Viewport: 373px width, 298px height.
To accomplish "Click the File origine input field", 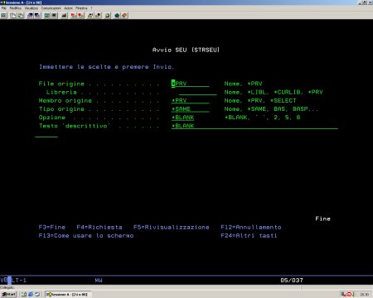I will (190, 84).
